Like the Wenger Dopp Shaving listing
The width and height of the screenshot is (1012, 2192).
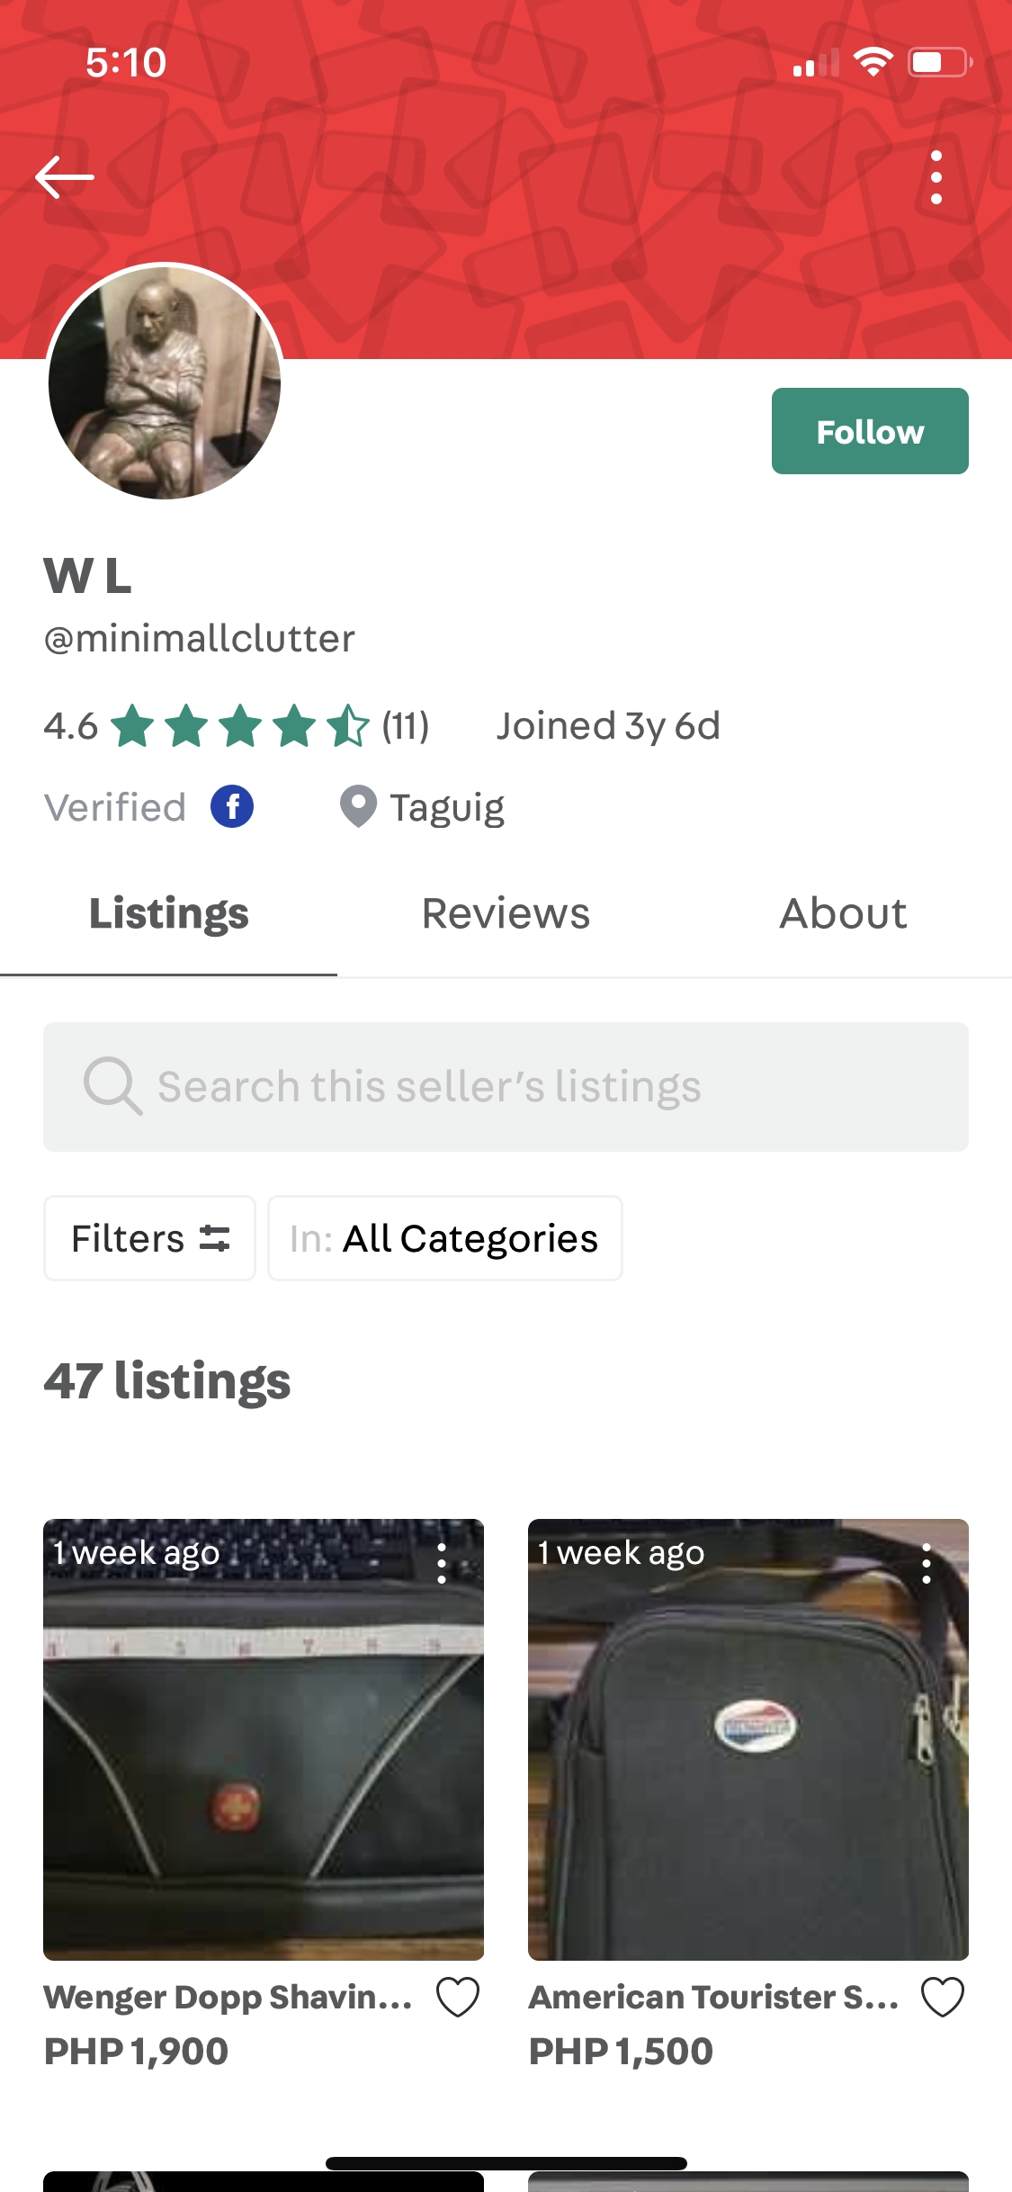(x=458, y=1998)
